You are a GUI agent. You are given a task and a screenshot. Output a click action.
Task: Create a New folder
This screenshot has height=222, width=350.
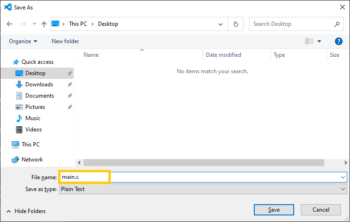[x=65, y=41]
